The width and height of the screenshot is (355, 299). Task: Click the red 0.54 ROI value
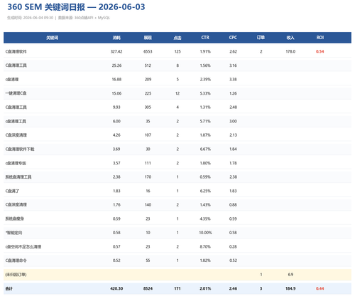click(x=320, y=51)
